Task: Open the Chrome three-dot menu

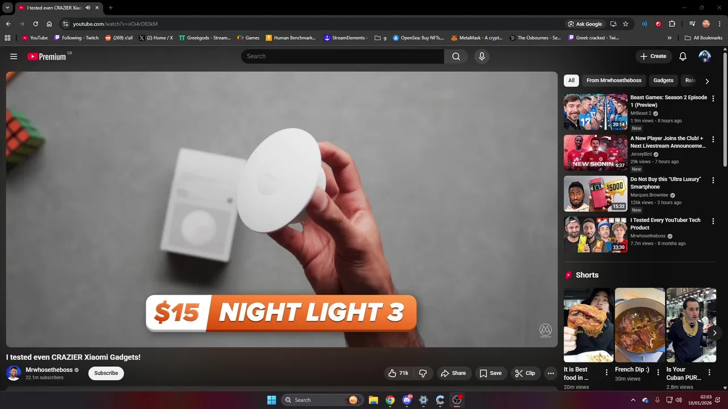Action: coord(719,24)
